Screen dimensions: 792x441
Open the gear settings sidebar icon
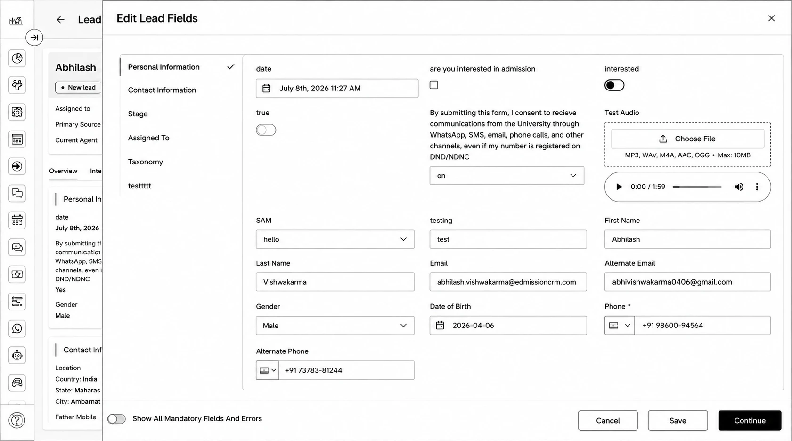pos(17,112)
